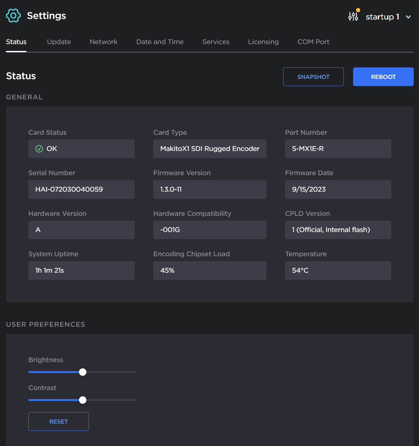Go to the Licensing tab
This screenshot has height=446, width=419.
(263, 42)
